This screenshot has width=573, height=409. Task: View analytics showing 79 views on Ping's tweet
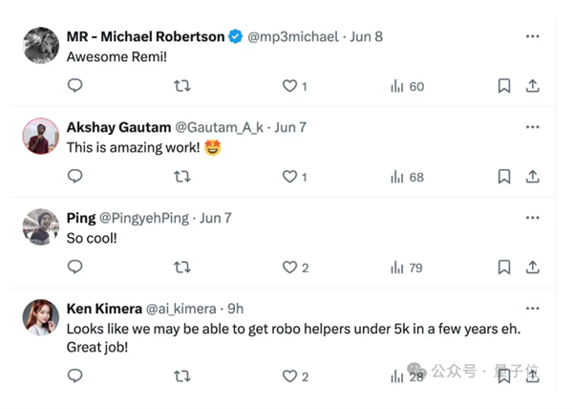407,268
